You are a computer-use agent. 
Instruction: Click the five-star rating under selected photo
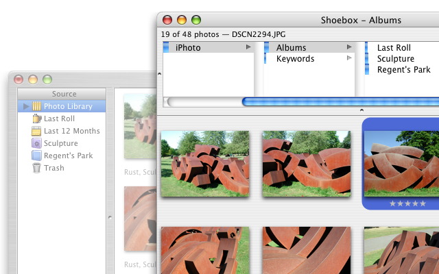point(407,203)
